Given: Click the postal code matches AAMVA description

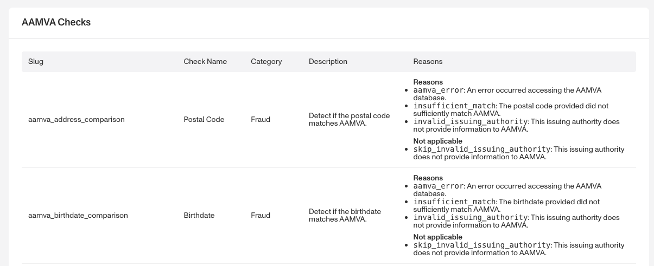Looking at the screenshot, I should [x=349, y=120].
